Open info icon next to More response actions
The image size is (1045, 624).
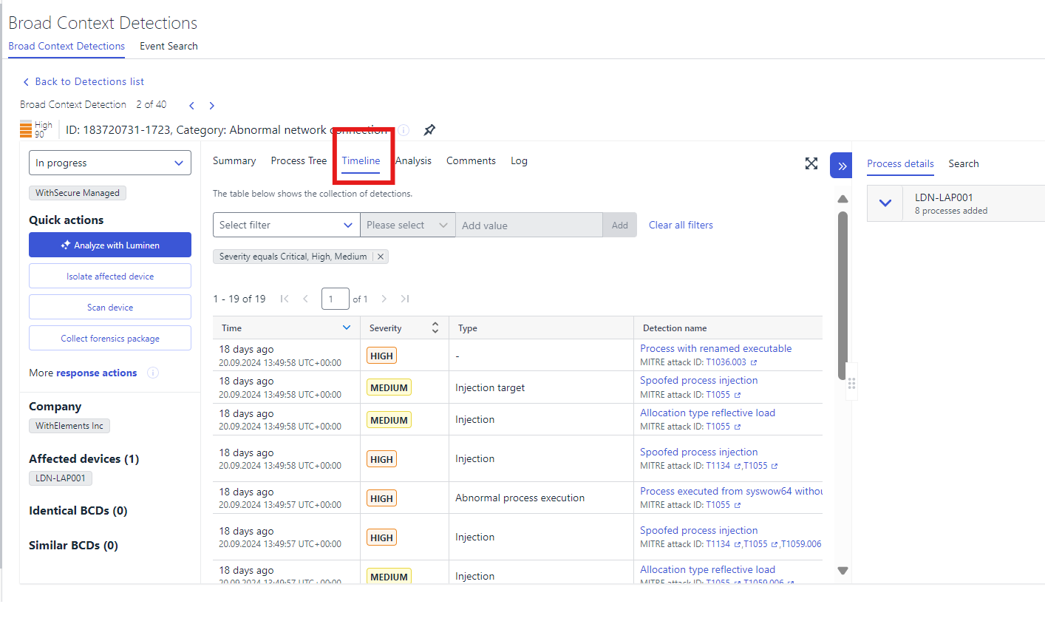pos(153,373)
